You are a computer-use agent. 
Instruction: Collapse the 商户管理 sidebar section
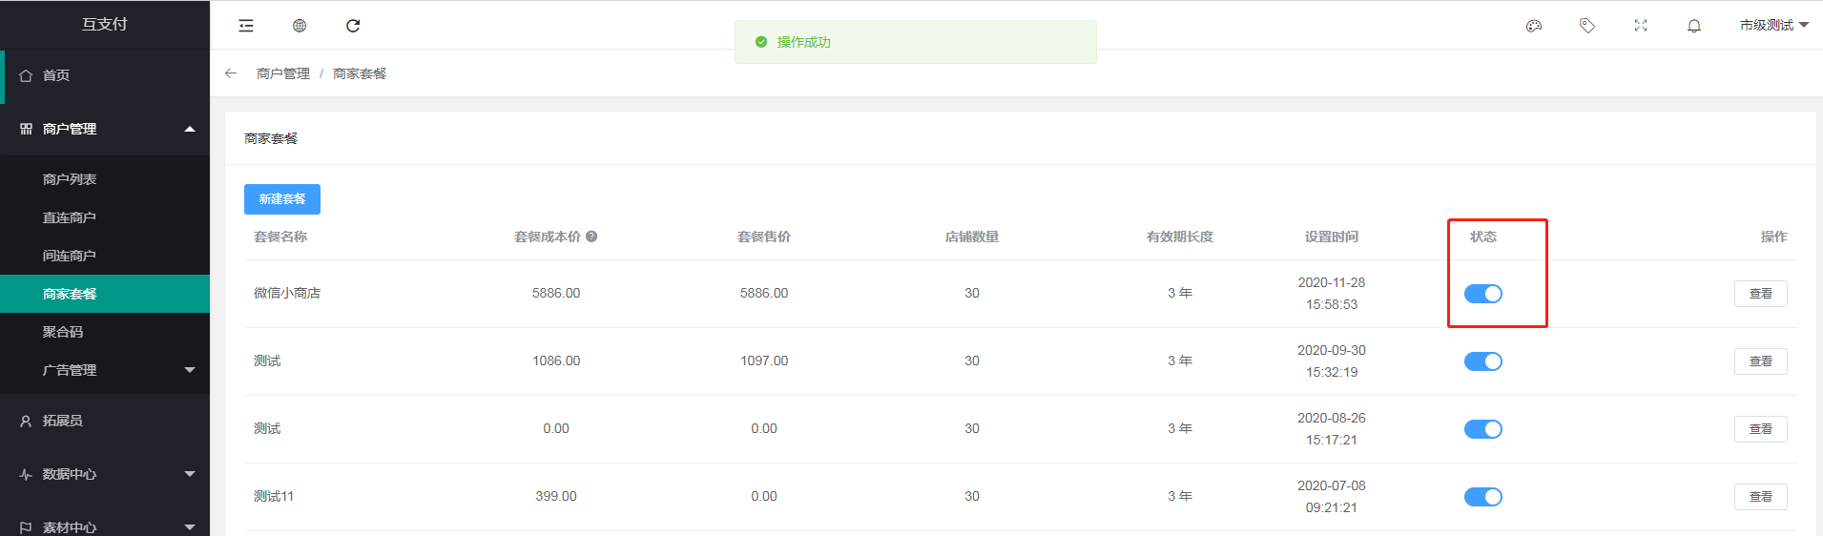point(105,129)
